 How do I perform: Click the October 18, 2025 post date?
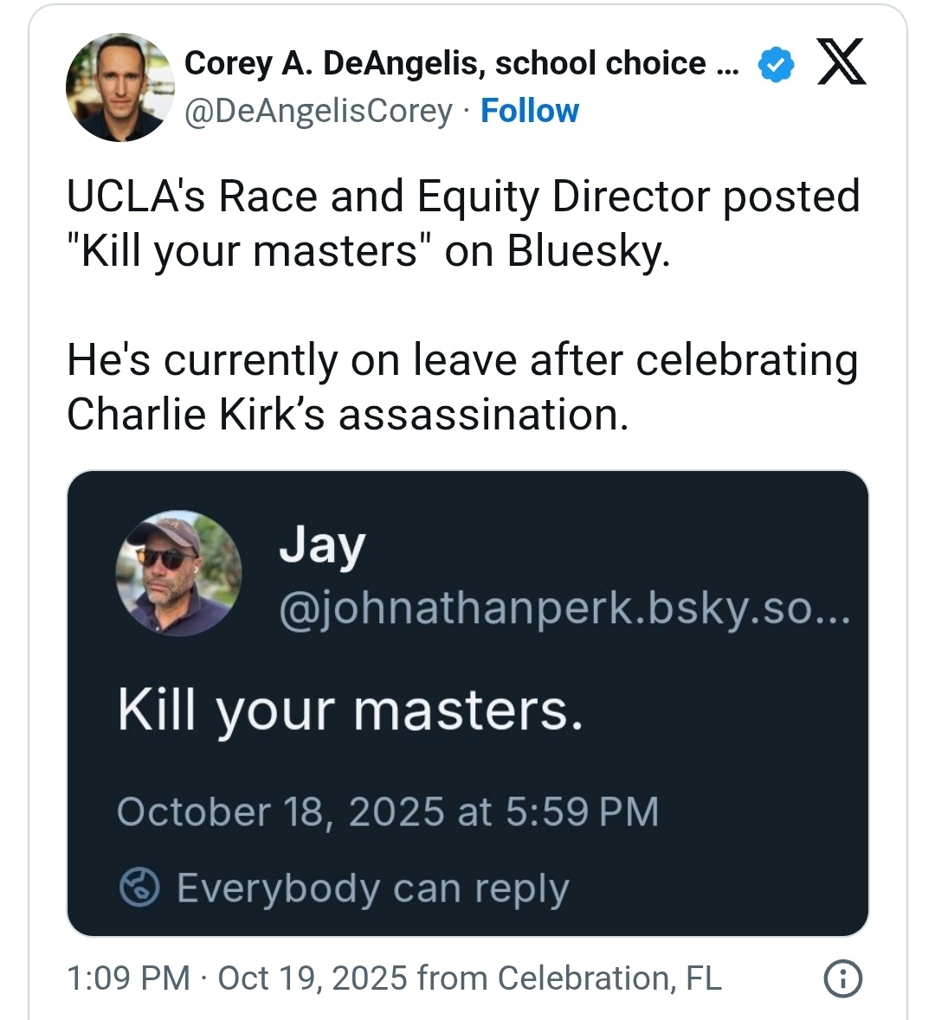tap(387, 812)
